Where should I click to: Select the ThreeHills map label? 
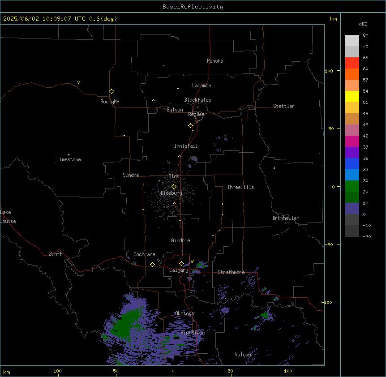tap(240, 187)
